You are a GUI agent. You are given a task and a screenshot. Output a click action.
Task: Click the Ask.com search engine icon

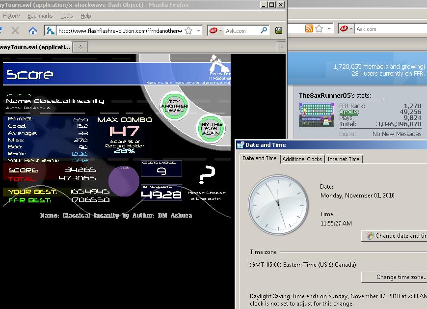tap(213, 30)
